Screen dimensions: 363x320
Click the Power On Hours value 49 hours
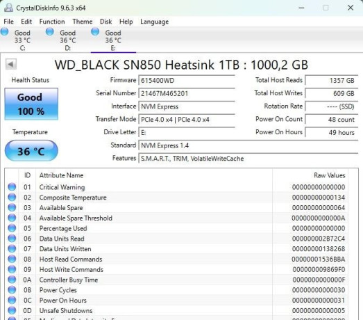tap(332, 132)
